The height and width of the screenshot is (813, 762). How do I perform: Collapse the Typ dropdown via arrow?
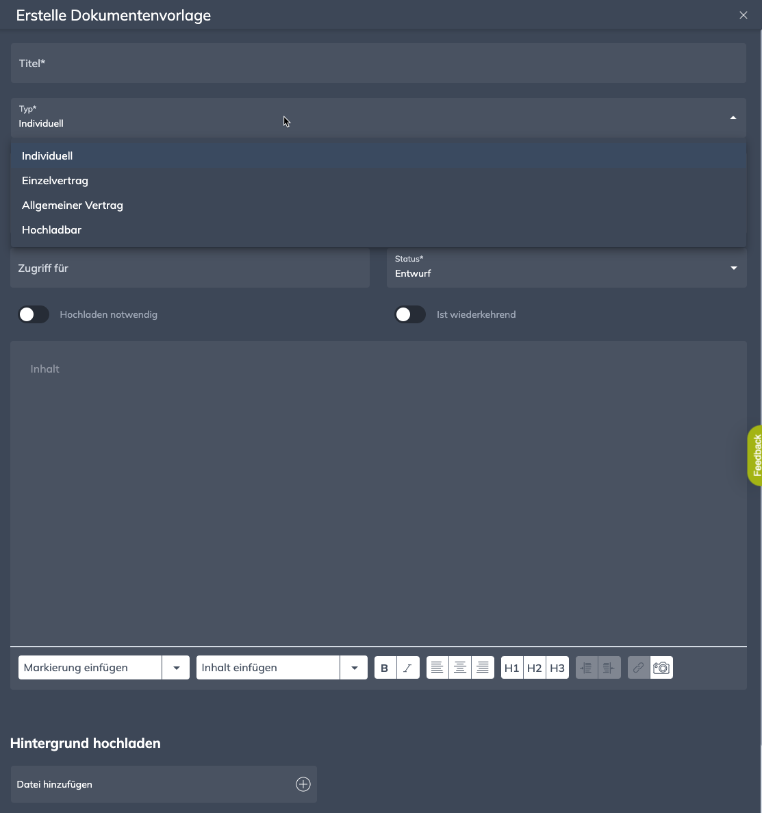pyautogui.click(x=733, y=118)
